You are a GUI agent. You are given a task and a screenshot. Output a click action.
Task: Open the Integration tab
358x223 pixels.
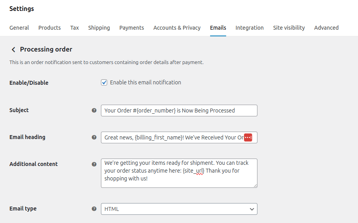[x=250, y=28]
